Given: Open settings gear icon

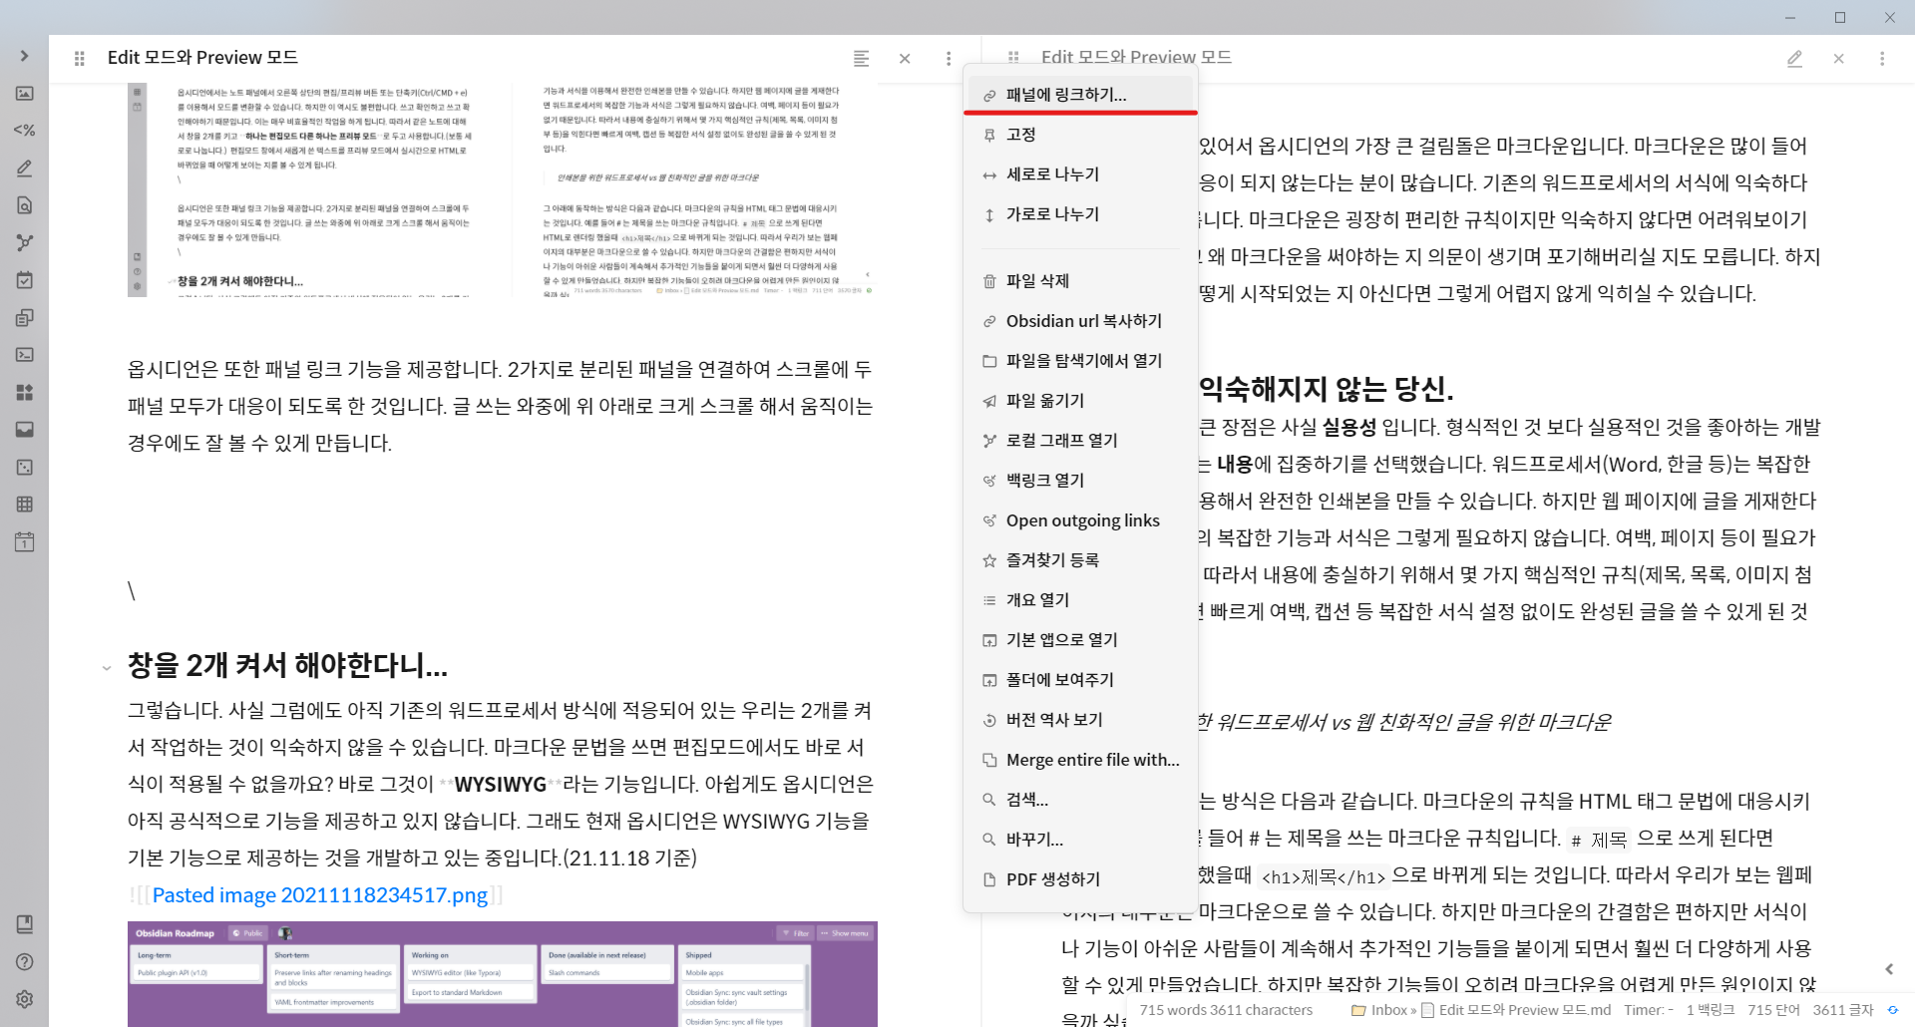Looking at the screenshot, I should coord(25,999).
